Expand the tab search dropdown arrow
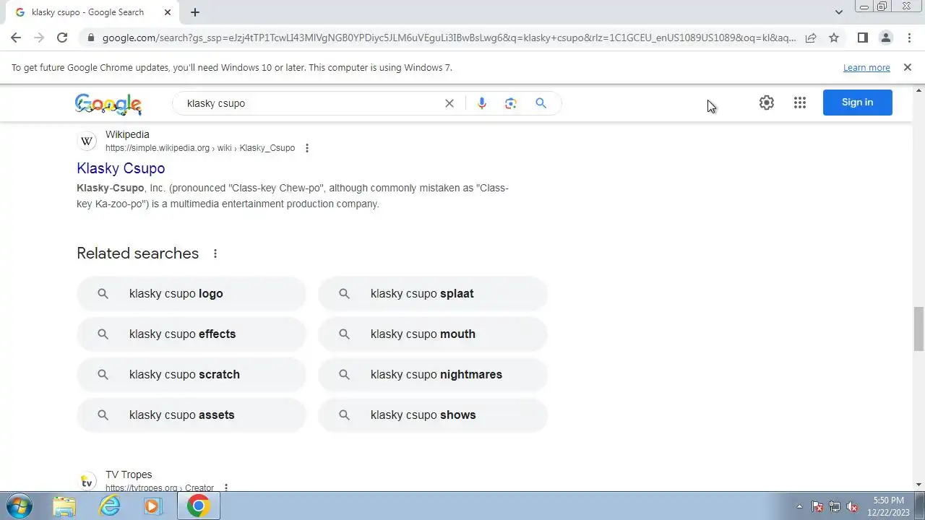925x520 pixels. [x=838, y=12]
